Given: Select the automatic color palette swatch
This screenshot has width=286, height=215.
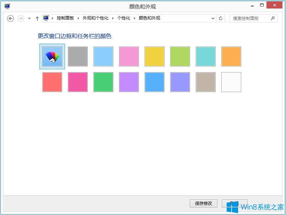Looking at the screenshot, I should coord(52,56).
